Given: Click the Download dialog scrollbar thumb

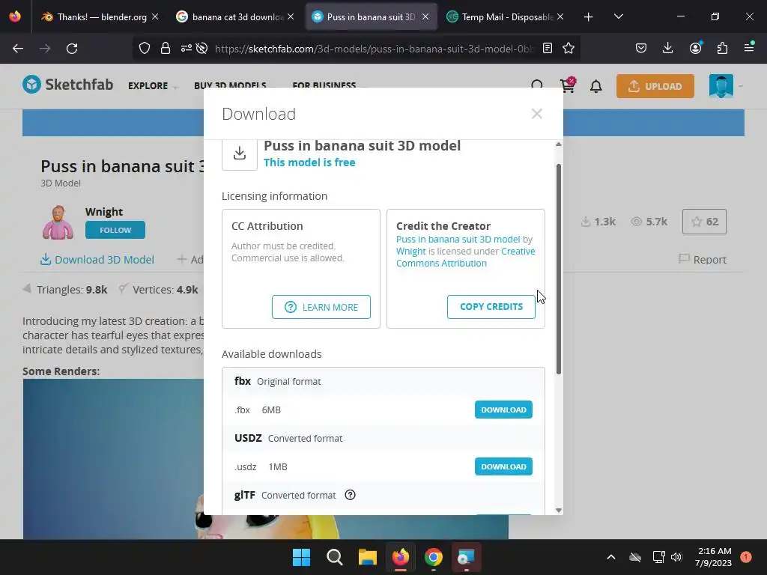Looking at the screenshot, I should pos(559,270).
